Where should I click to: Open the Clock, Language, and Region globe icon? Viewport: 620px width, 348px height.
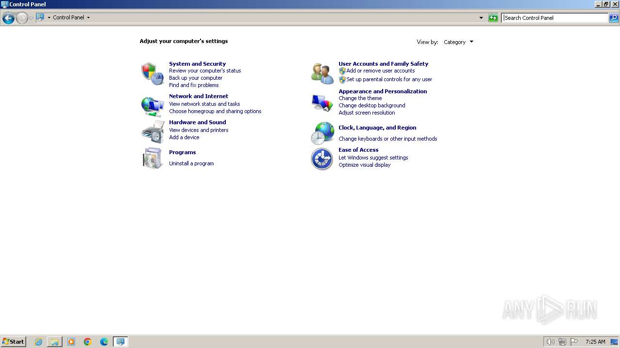coord(322,133)
